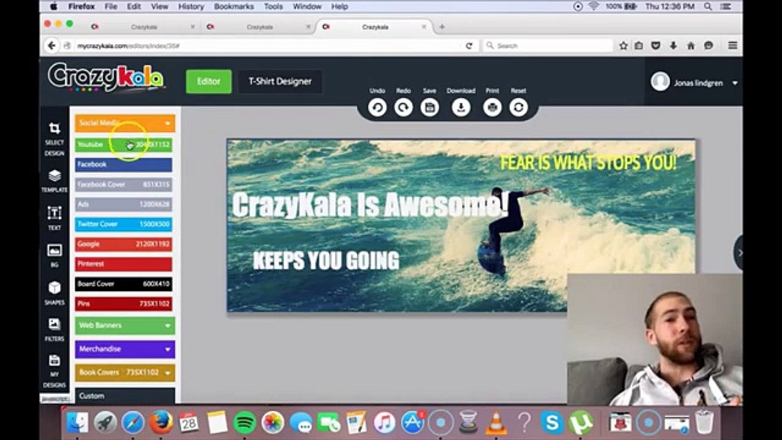
Task: Click the green Editor button
Action: 208,81
